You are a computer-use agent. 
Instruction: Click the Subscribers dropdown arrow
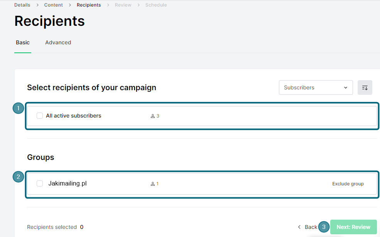coord(346,87)
